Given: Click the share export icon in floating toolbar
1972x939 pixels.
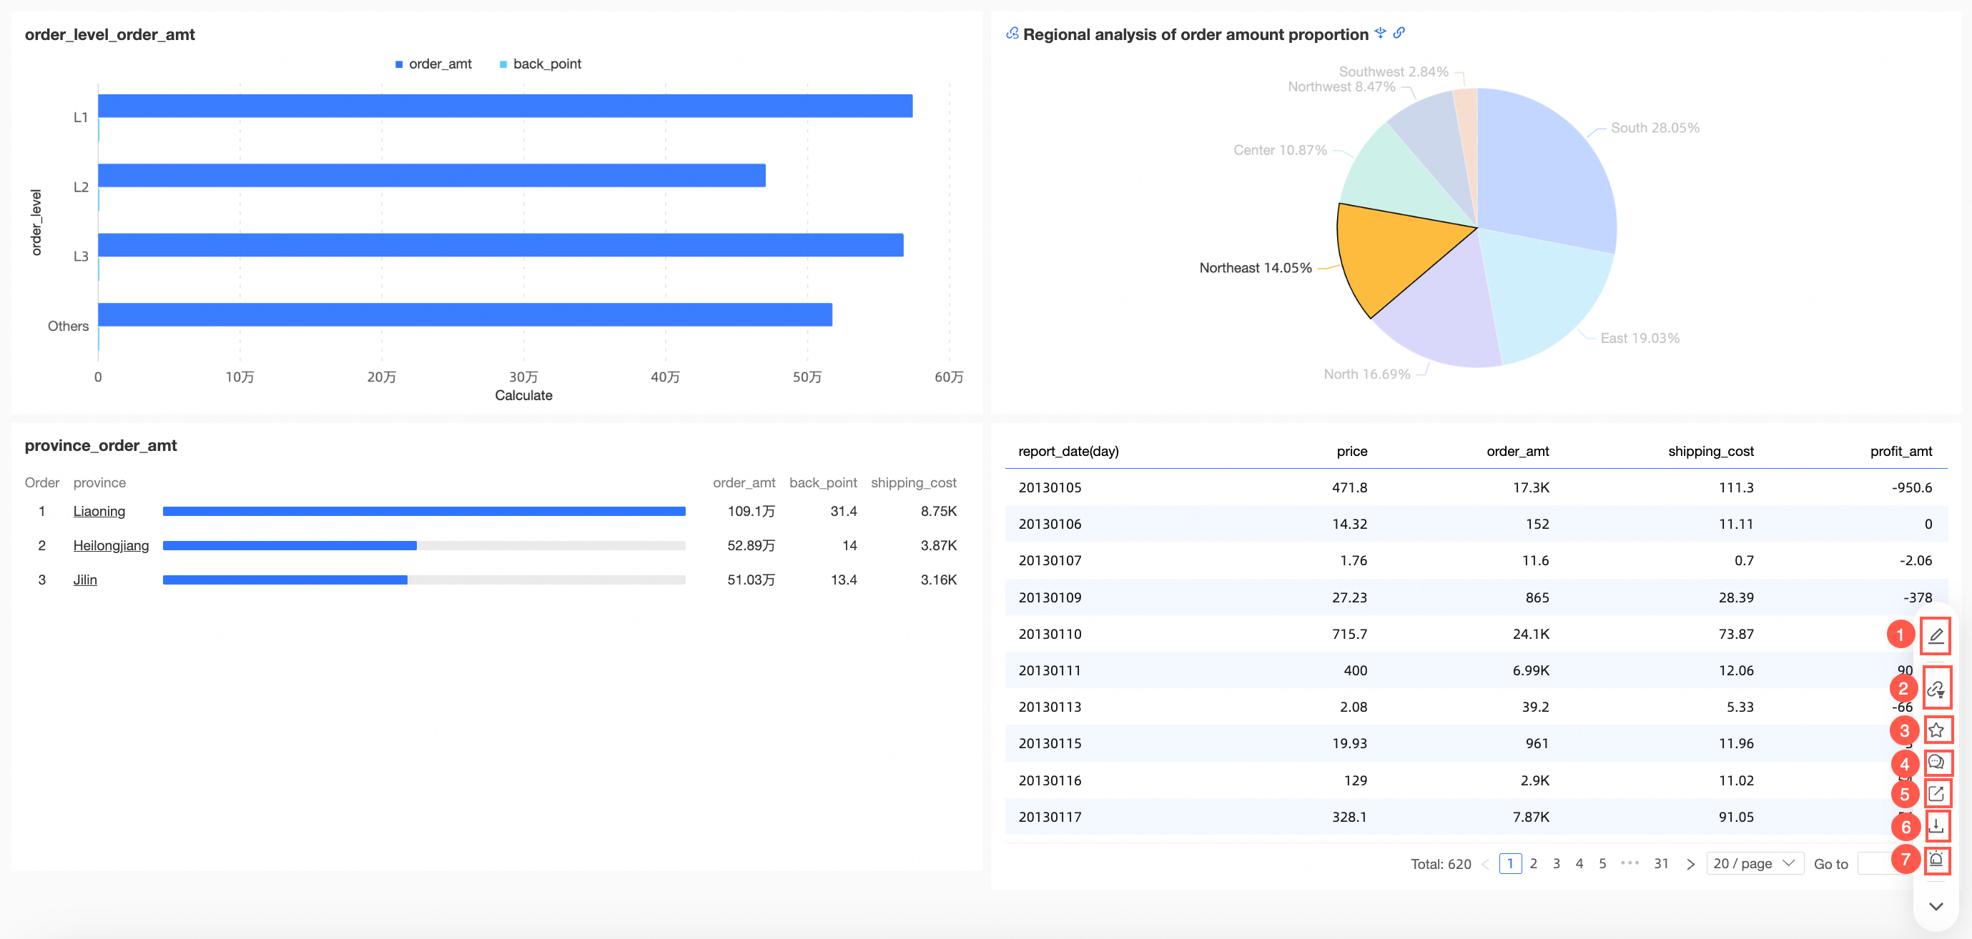Looking at the screenshot, I should click(x=1936, y=794).
